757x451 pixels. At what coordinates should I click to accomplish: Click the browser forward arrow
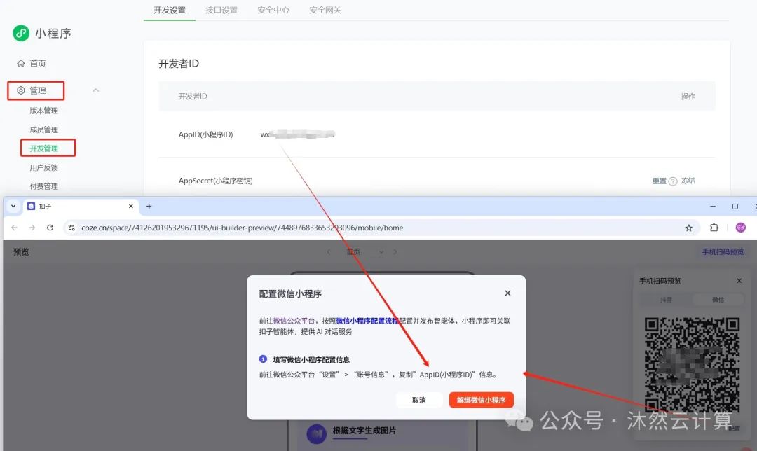[x=32, y=228]
